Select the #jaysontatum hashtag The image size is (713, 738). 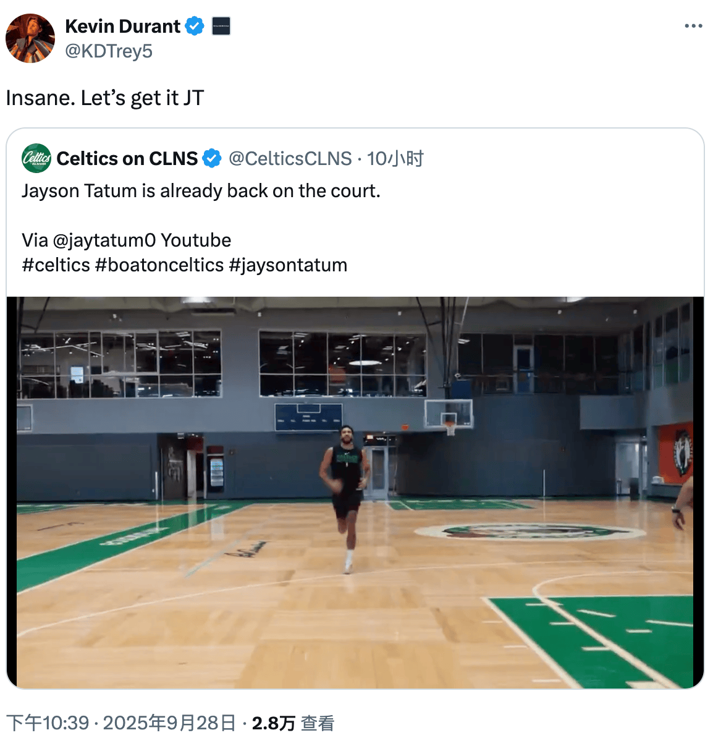point(287,265)
